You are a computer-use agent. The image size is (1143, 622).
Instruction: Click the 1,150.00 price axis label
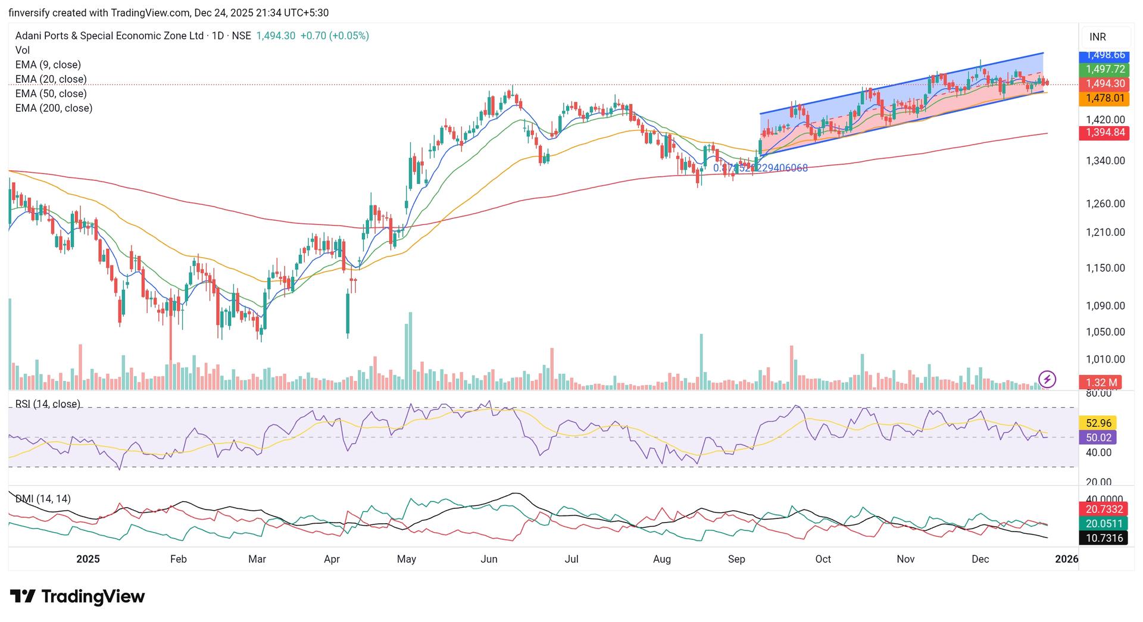click(1105, 268)
